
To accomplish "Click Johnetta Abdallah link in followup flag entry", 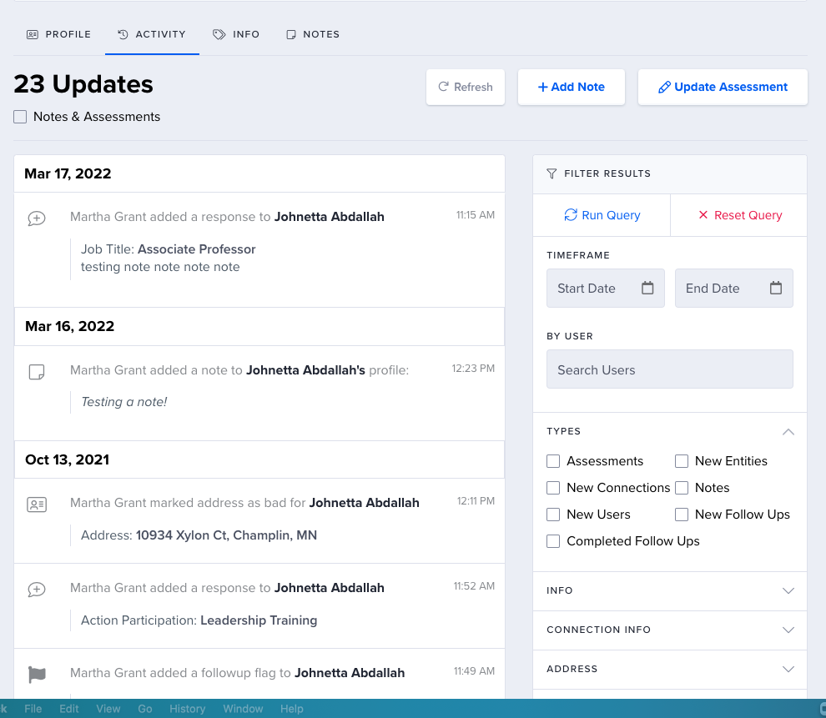I will coord(350,673).
